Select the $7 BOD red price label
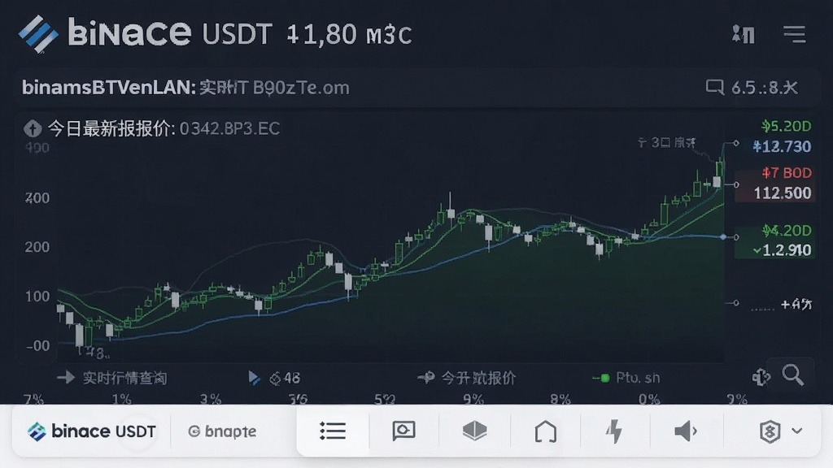The width and height of the screenshot is (833, 468). [787, 173]
